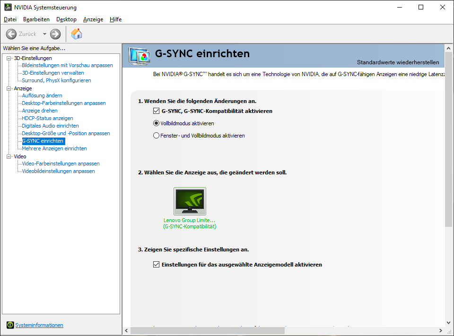The height and width of the screenshot is (336, 454).
Task: Open the Datei menu
Action: (x=10, y=19)
